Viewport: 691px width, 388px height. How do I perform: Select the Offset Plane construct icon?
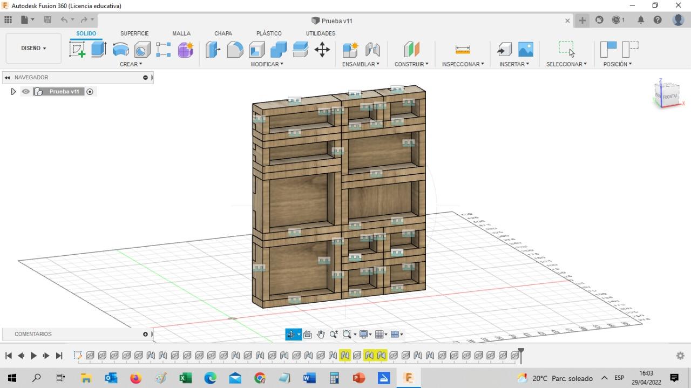411,50
